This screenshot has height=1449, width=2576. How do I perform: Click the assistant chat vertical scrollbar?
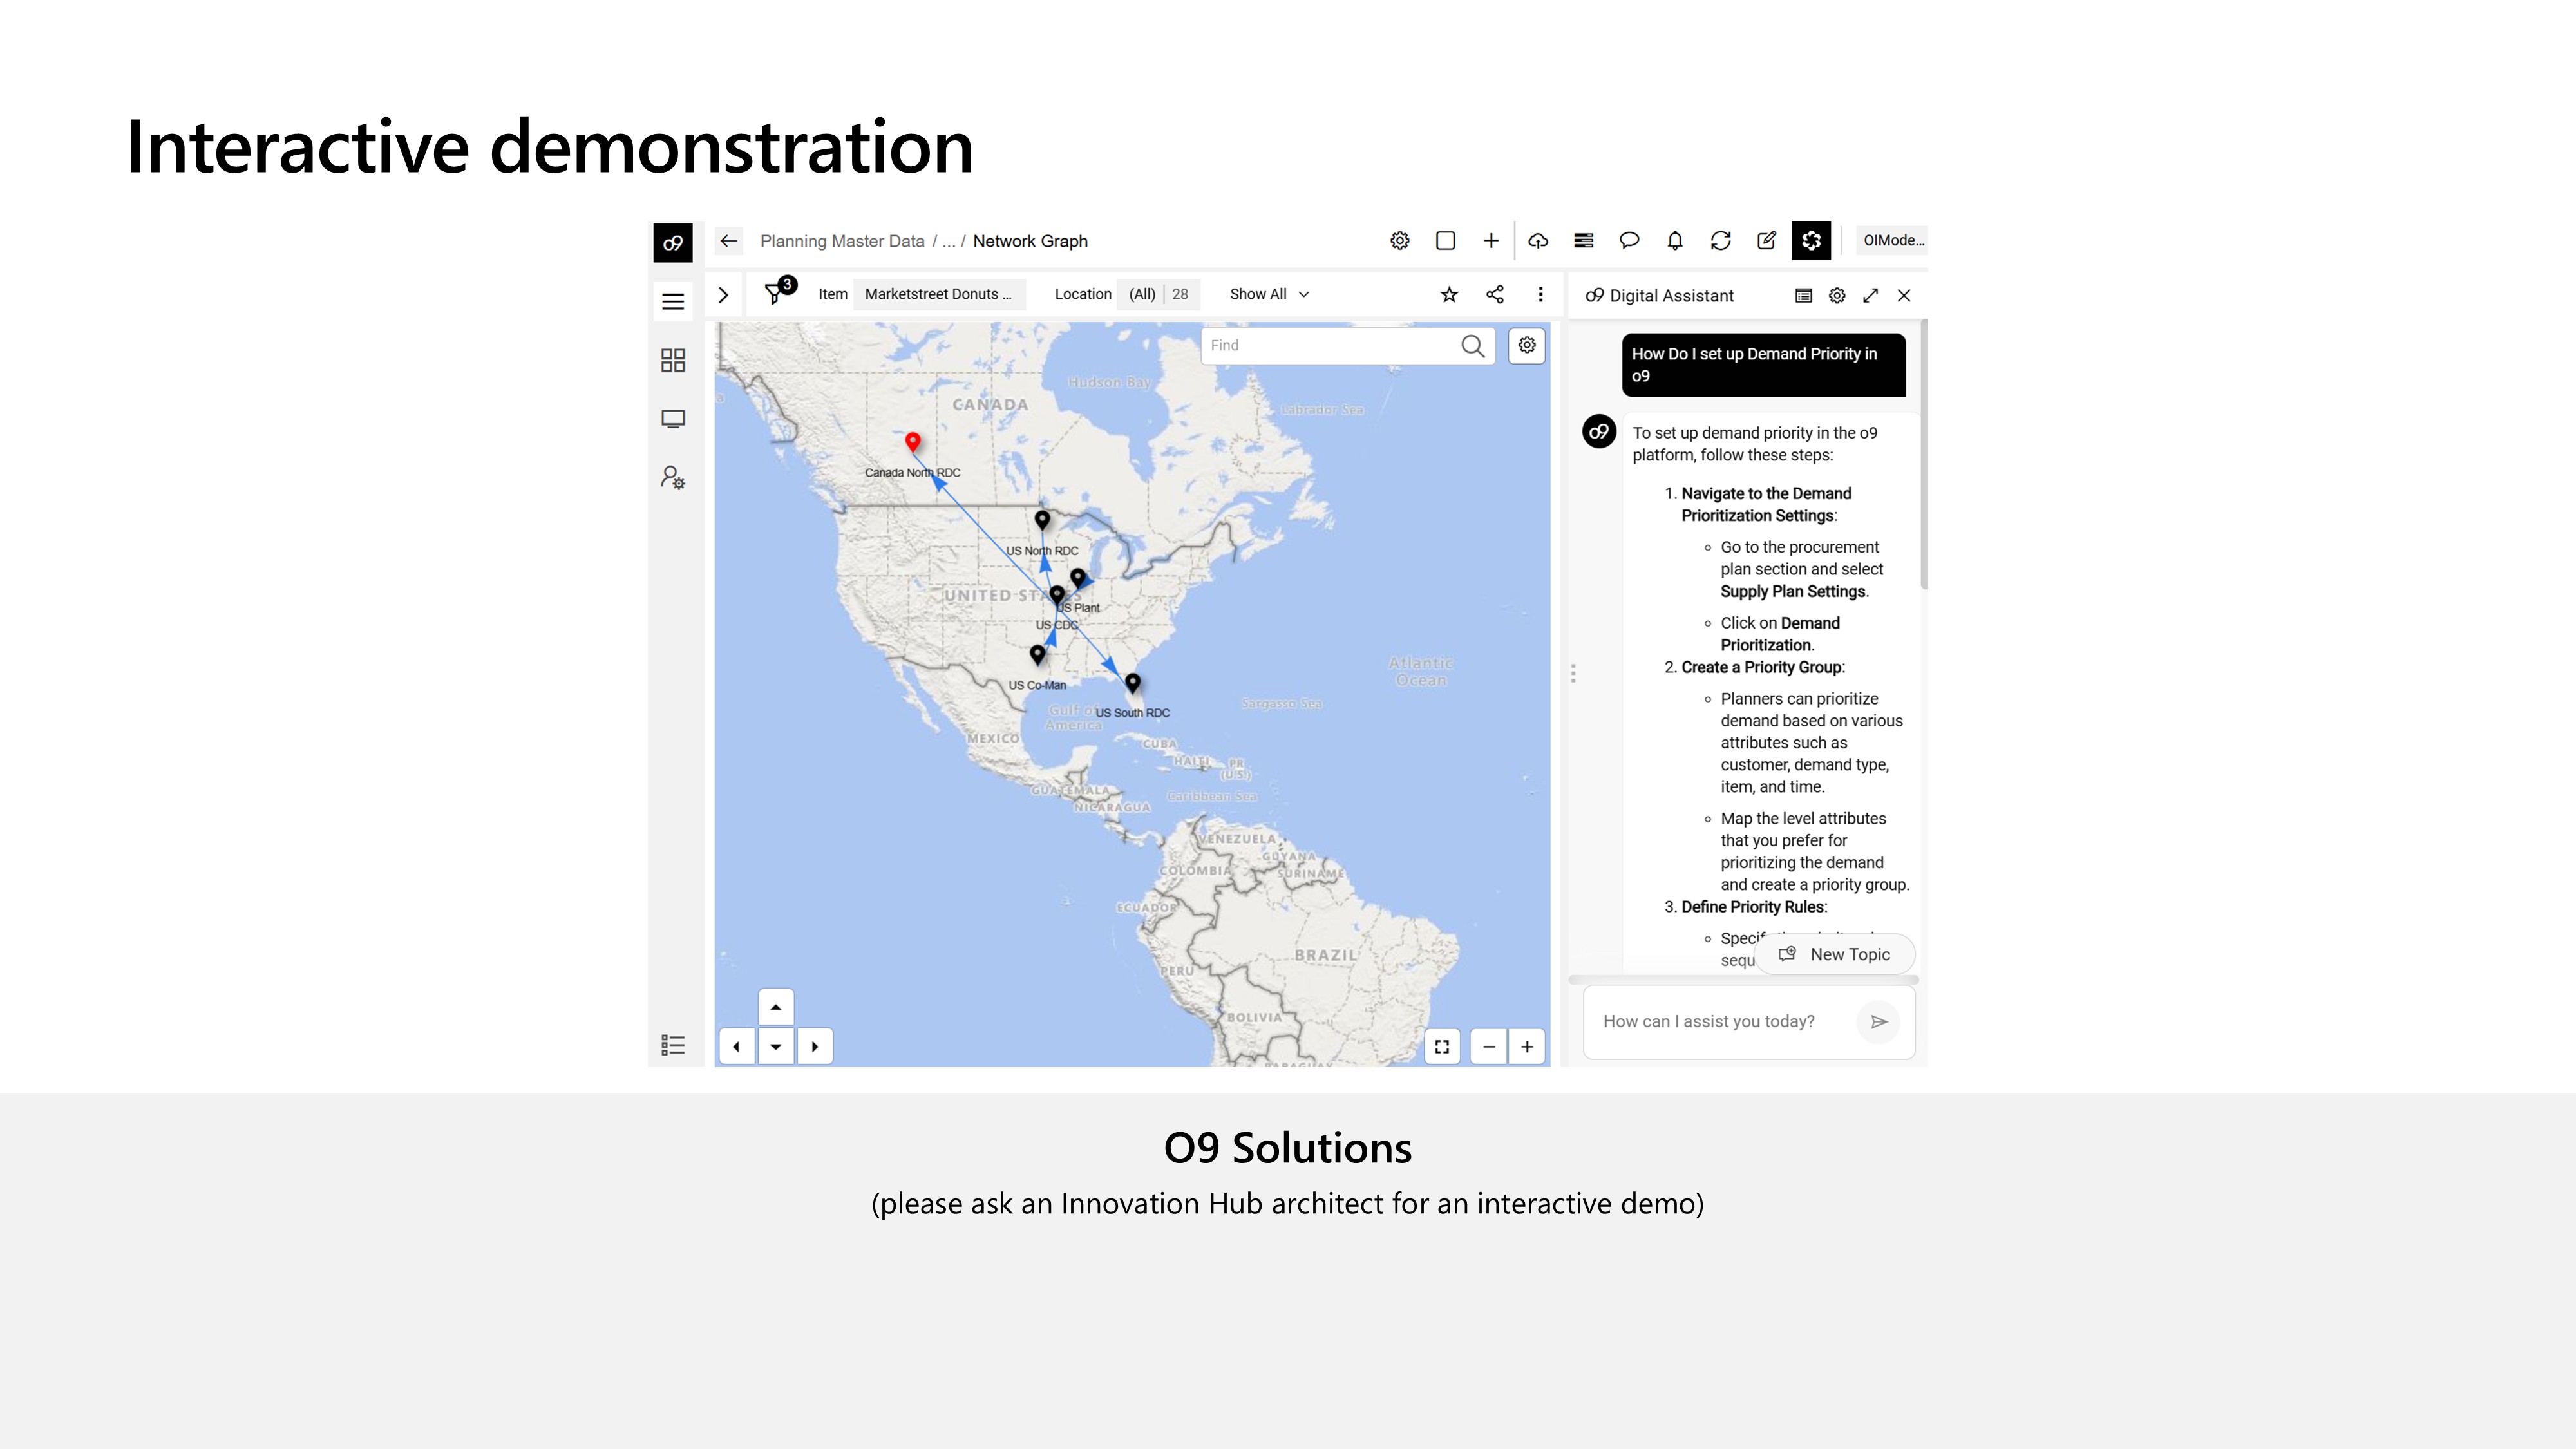1924,455
